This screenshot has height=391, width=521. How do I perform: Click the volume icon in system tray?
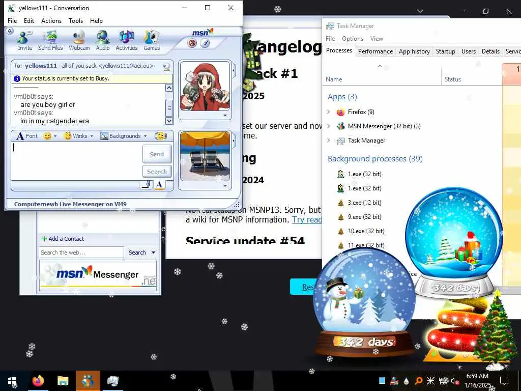click(x=454, y=381)
